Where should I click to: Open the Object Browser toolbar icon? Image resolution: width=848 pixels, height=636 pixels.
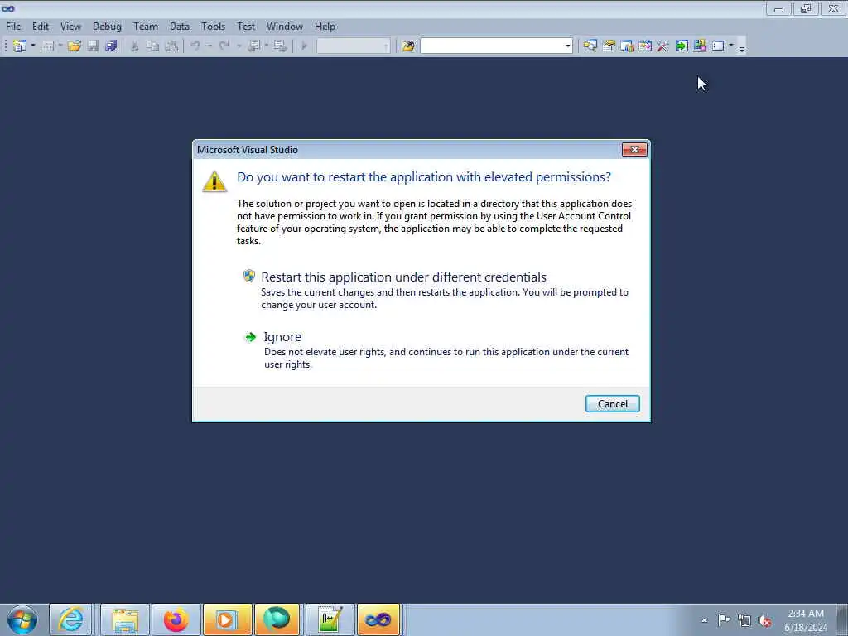click(627, 46)
